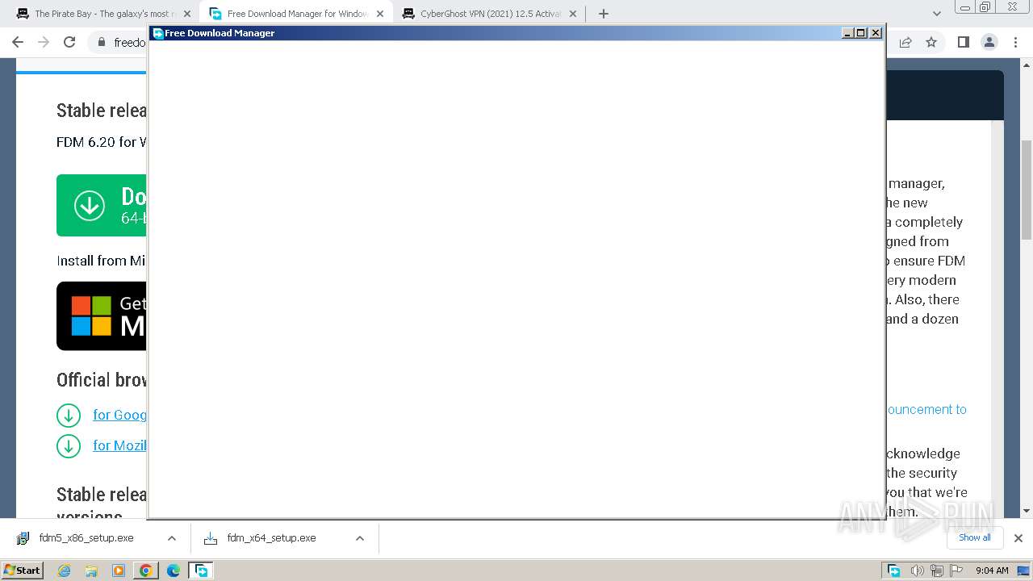This screenshot has height=581, width=1033.
Task: Click green arrow beside Google link
Action: tap(69, 416)
